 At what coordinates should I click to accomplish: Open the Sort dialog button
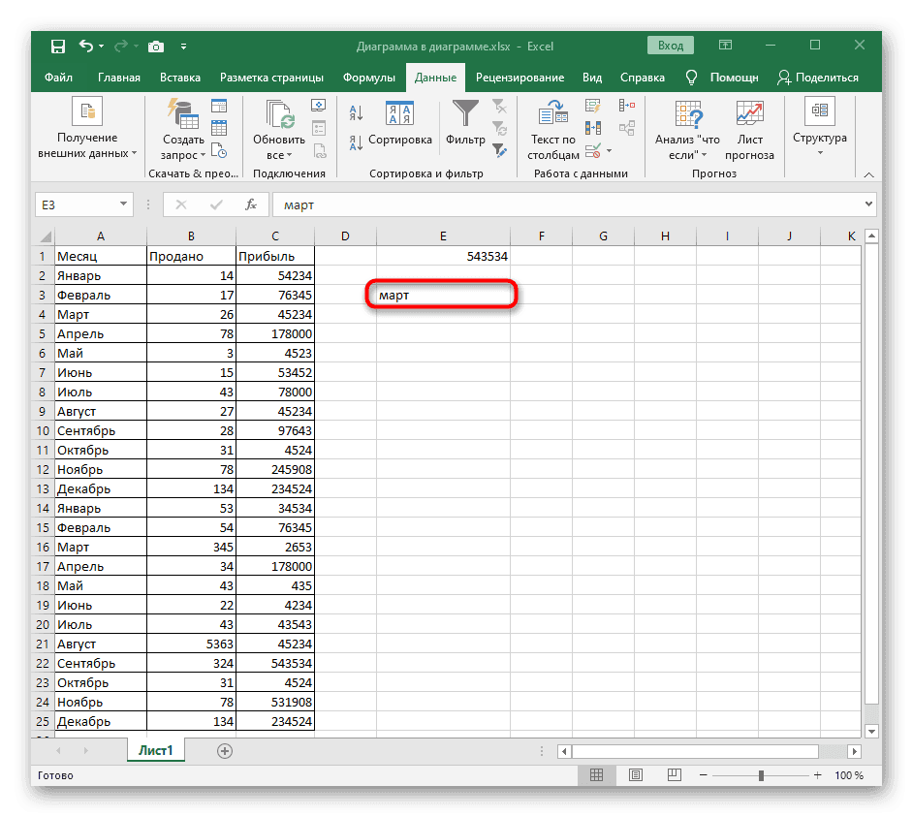click(399, 122)
